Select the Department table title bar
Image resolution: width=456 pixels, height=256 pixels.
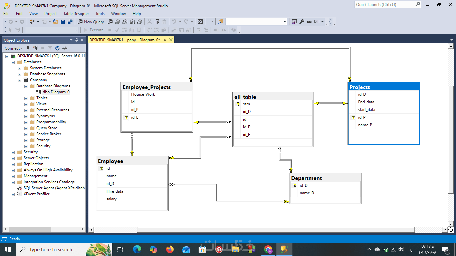point(325,178)
